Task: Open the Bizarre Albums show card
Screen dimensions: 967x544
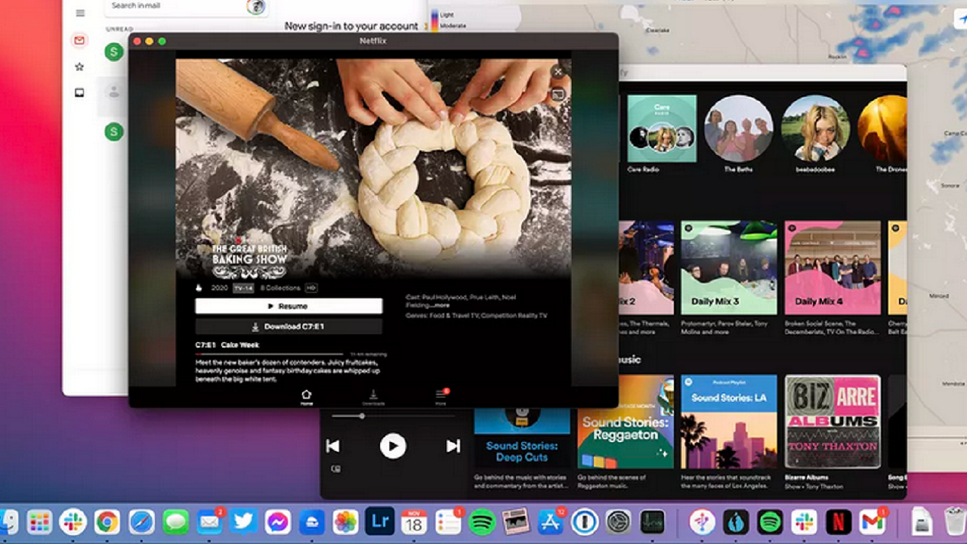Action: pos(833,422)
